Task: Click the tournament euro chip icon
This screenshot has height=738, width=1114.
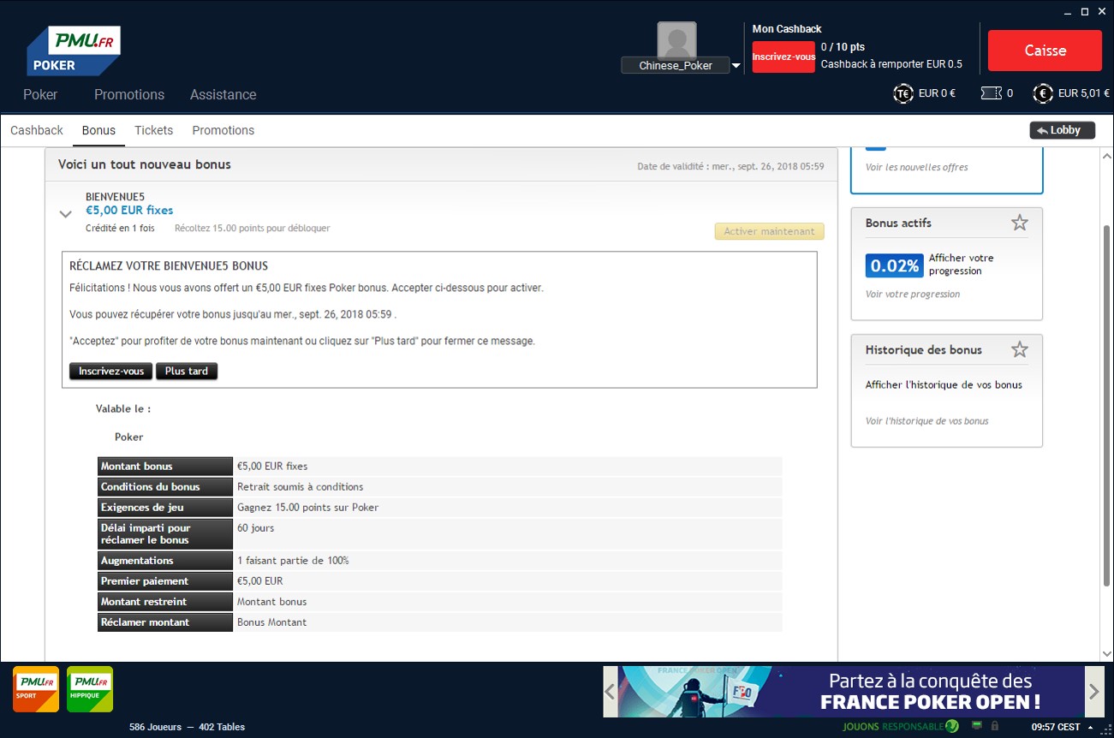Action: [x=903, y=93]
